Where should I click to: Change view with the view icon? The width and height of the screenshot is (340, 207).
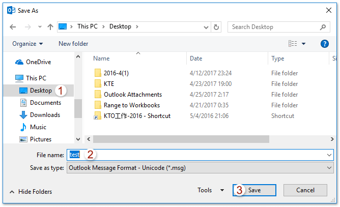tap(293, 44)
